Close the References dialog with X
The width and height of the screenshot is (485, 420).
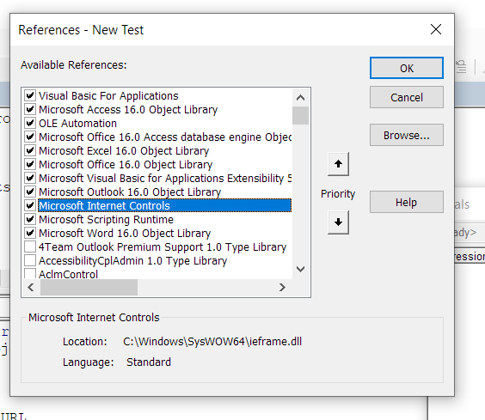coord(436,30)
